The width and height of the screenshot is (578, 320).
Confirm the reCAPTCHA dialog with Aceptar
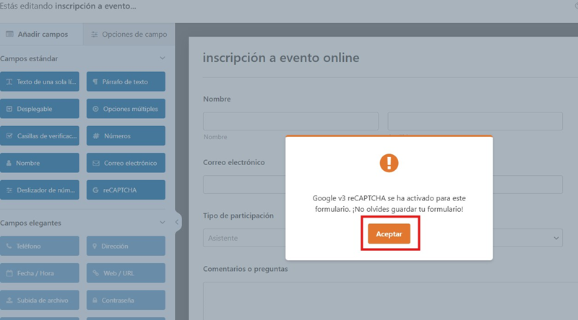389,234
